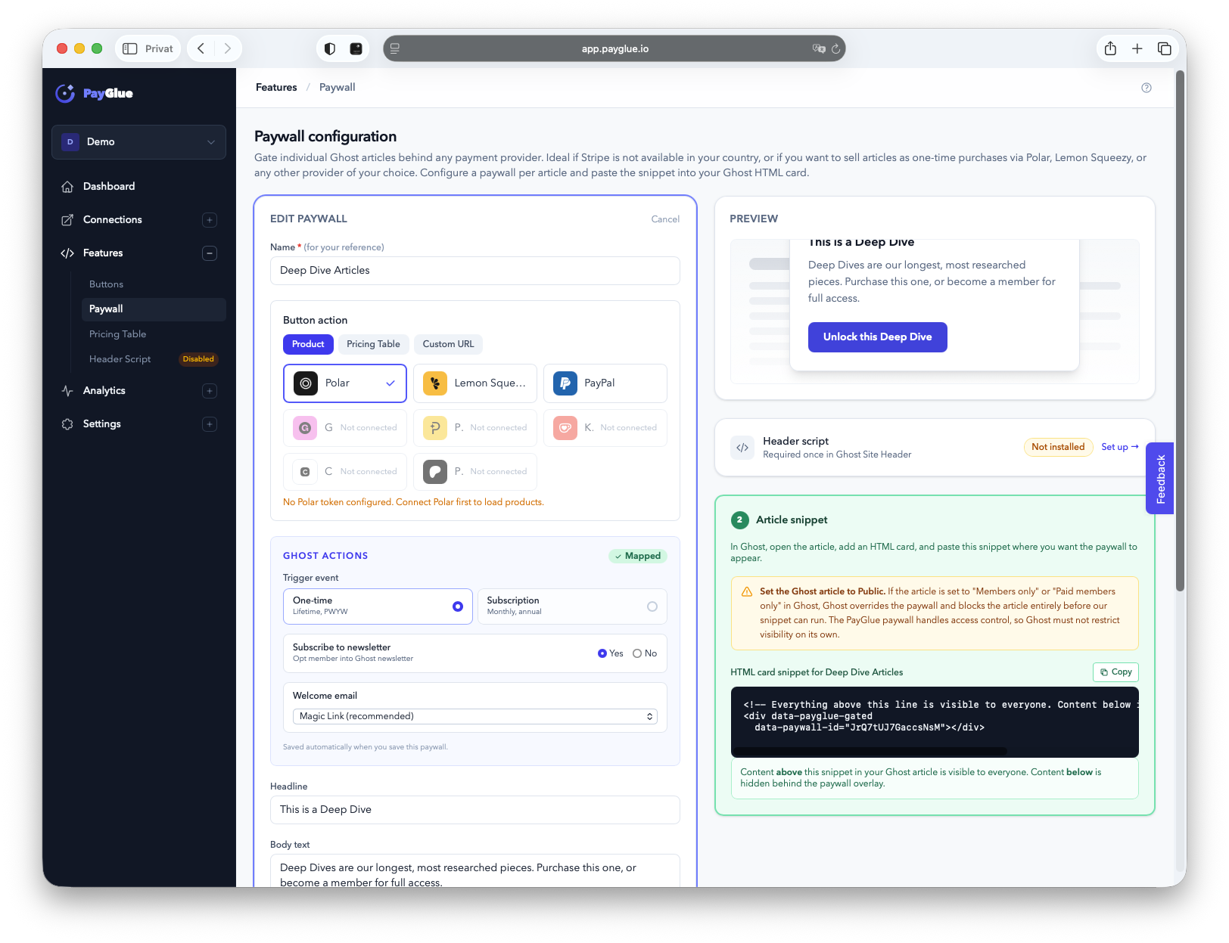The image size is (1229, 943).
Task: Show Safari tab overview icon
Action: click(1165, 48)
